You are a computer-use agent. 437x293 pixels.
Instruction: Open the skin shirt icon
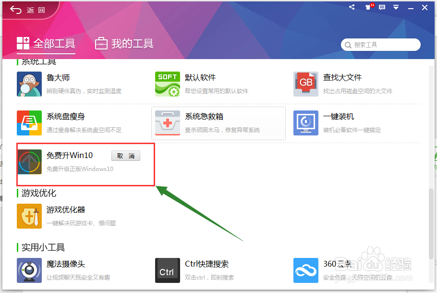[x=368, y=7]
